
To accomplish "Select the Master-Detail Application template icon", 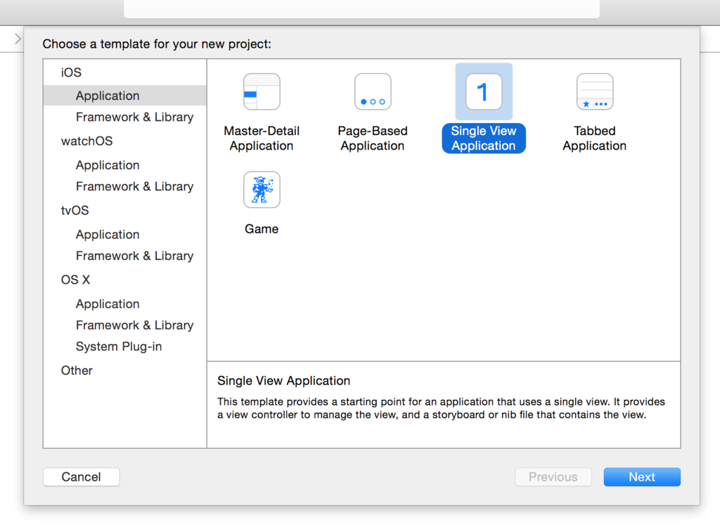I will 262,91.
